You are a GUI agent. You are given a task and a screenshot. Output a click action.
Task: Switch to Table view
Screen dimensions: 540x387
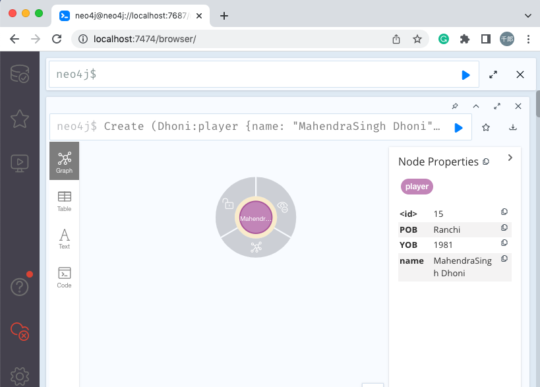click(x=65, y=201)
